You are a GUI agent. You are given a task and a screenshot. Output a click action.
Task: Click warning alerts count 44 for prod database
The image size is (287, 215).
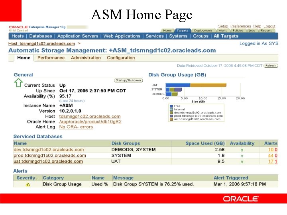pyautogui.click(x=271, y=156)
